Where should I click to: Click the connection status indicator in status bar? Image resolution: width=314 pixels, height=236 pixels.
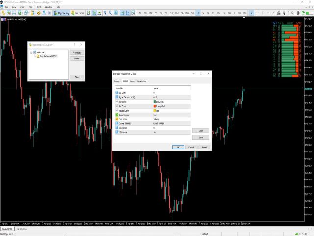(x=301, y=234)
